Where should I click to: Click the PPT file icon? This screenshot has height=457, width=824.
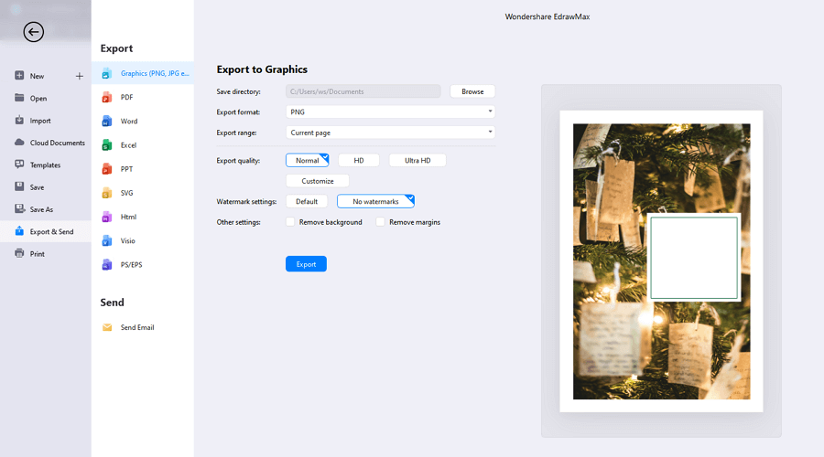click(107, 169)
